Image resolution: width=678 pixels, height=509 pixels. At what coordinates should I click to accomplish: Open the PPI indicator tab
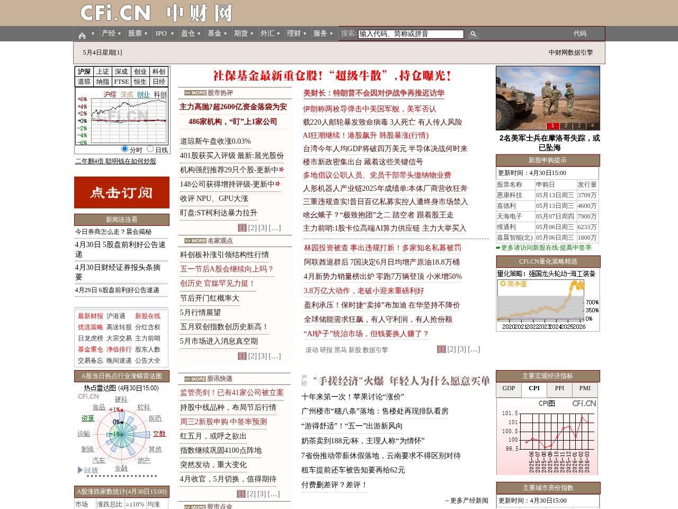pos(559,389)
